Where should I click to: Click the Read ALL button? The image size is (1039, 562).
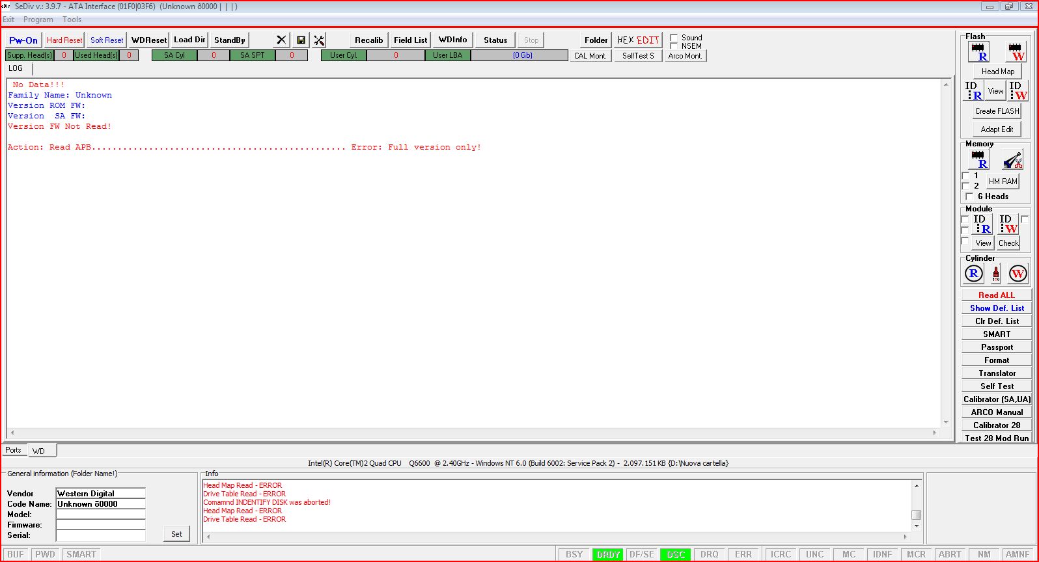pyautogui.click(x=997, y=295)
